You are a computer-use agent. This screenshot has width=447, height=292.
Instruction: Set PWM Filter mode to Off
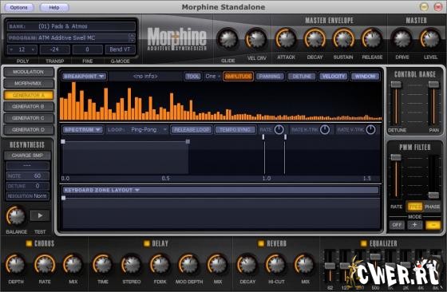tap(397, 225)
